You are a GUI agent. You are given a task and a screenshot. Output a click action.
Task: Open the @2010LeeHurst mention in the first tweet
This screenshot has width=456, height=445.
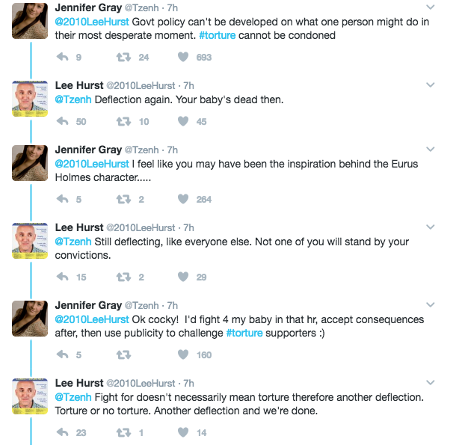click(x=92, y=22)
